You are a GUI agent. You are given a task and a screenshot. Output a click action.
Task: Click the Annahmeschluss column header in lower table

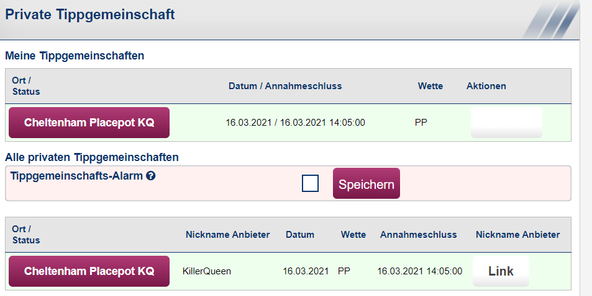(418, 235)
